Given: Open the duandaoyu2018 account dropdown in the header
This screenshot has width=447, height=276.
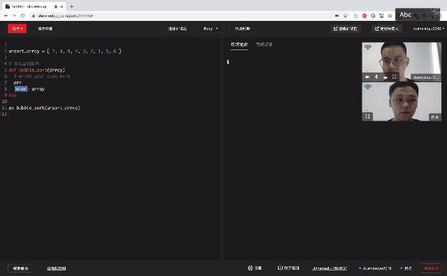Looking at the screenshot, I should [x=428, y=29].
